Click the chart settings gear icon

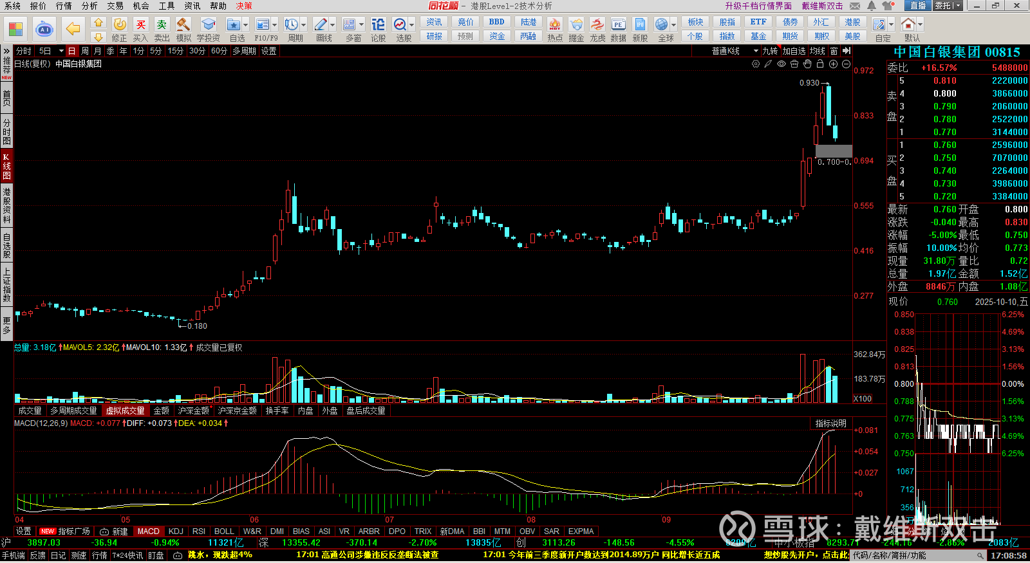pyautogui.click(x=756, y=64)
